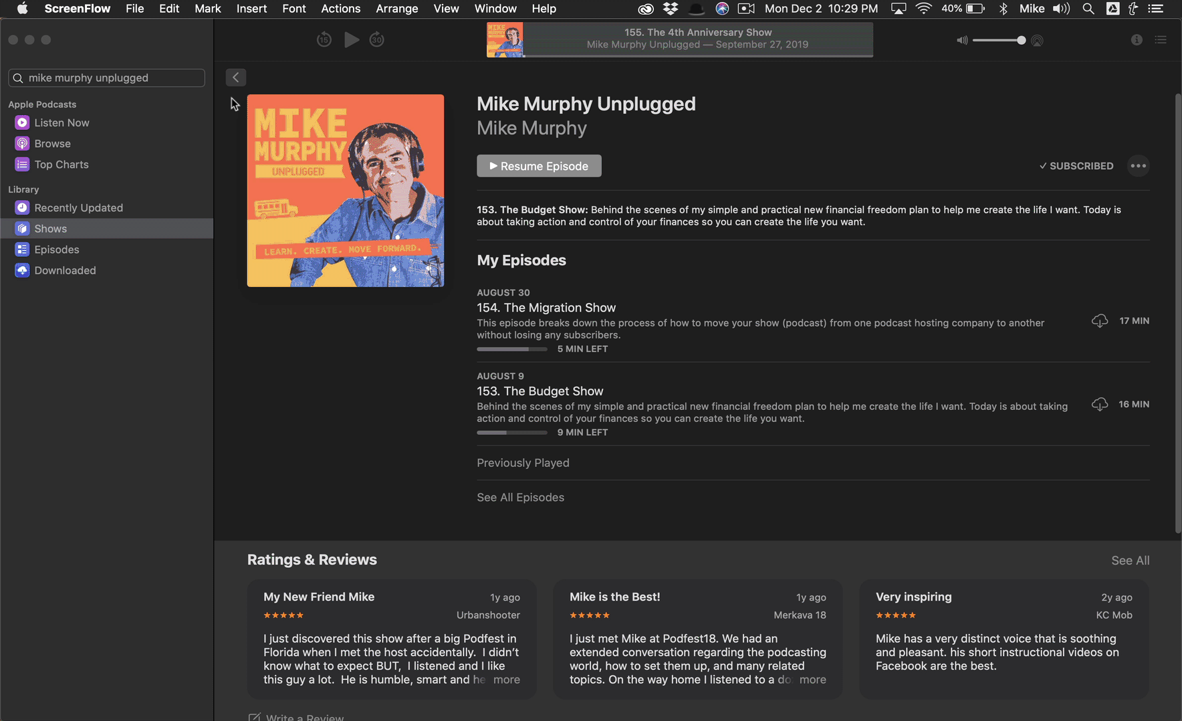The height and width of the screenshot is (721, 1182).
Task: Open the Help menu
Action: 544,9
